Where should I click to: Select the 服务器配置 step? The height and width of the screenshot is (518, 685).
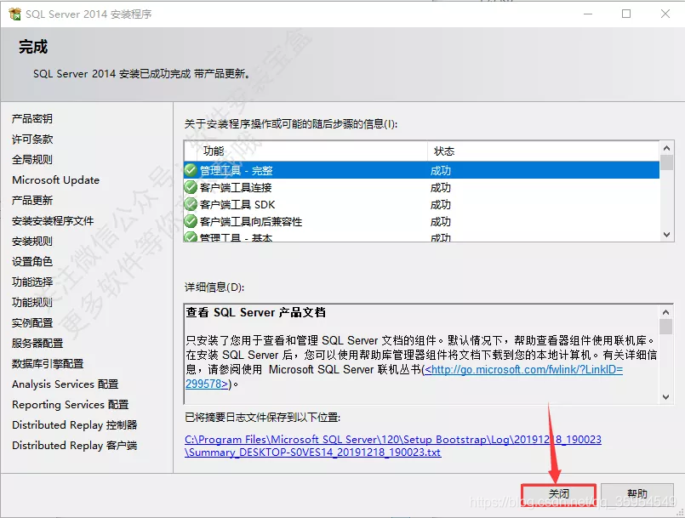tap(37, 344)
